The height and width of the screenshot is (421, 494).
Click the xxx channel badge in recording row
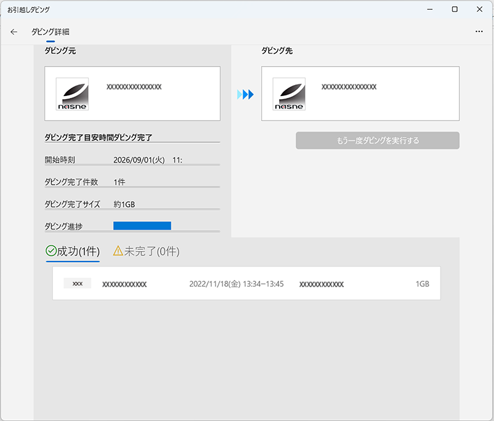(78, 283)
